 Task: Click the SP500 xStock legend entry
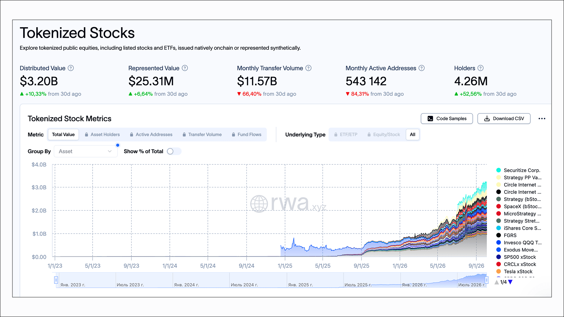(516, 257)
